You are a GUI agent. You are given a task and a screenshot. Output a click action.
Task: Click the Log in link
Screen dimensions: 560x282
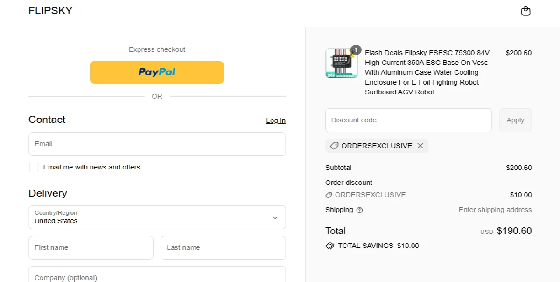click(x=275, y=120)
